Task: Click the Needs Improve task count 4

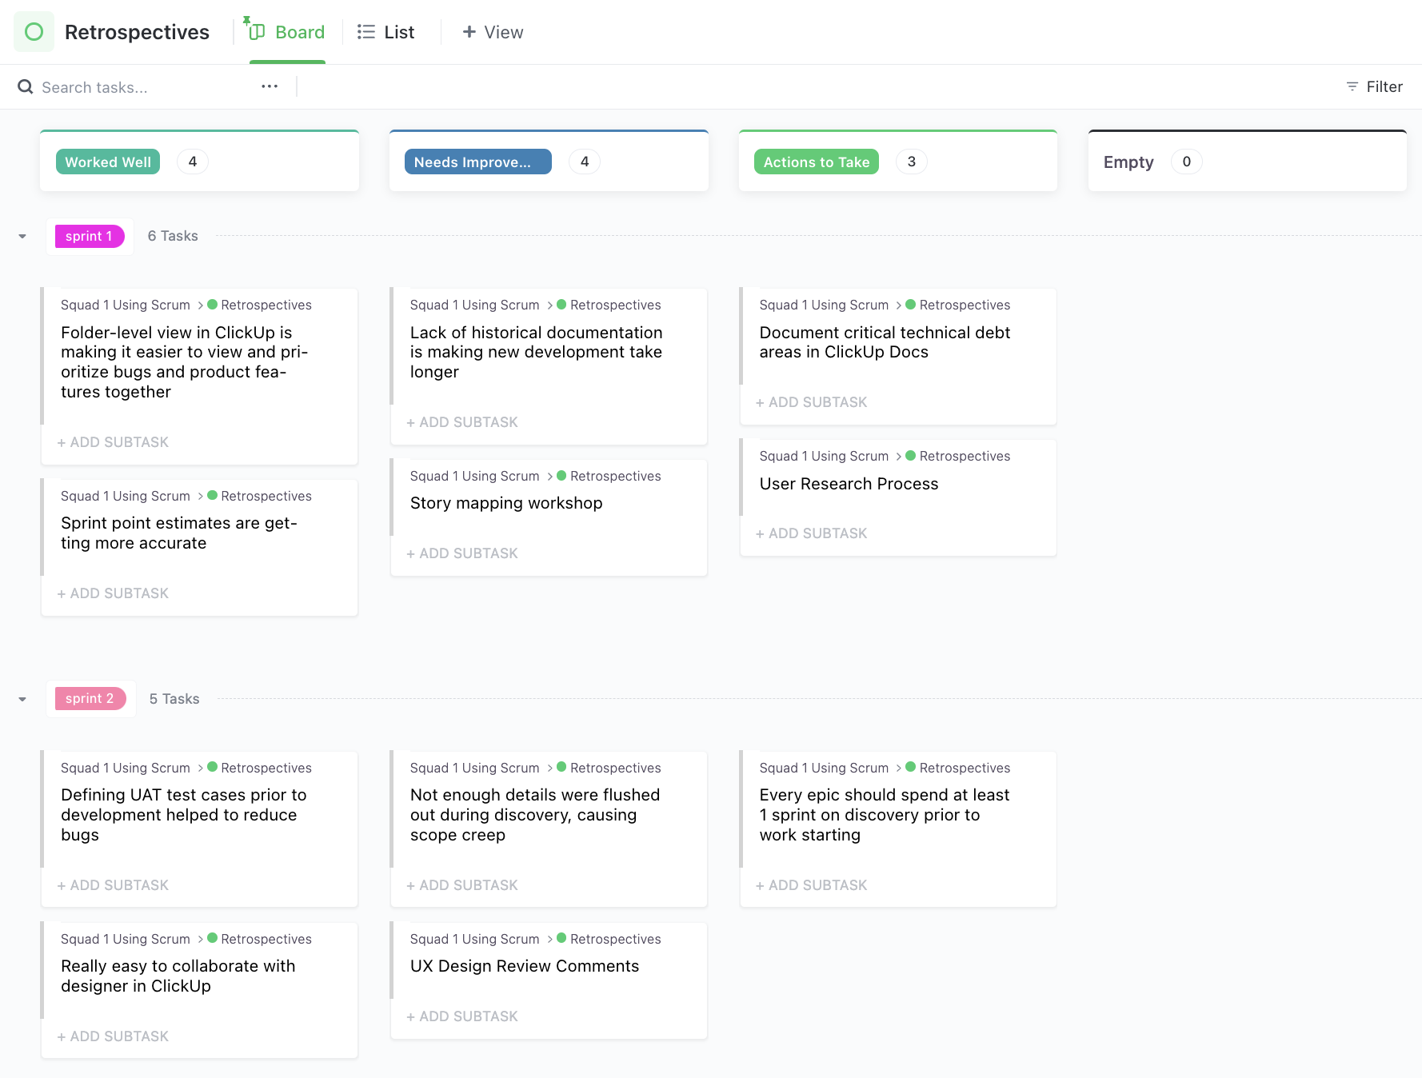Action: [585, 162]
